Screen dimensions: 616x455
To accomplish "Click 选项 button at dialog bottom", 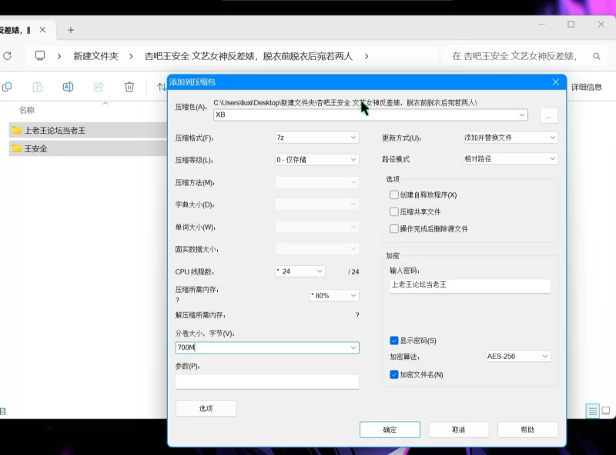I will [x=206, y=409].
